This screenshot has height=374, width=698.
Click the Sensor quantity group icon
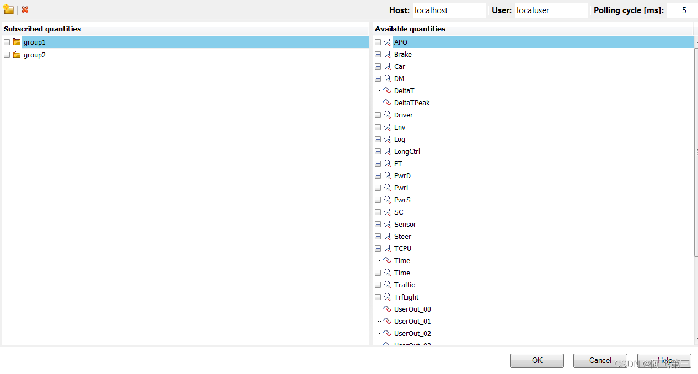pyautogui.click(x=388, y=225)
